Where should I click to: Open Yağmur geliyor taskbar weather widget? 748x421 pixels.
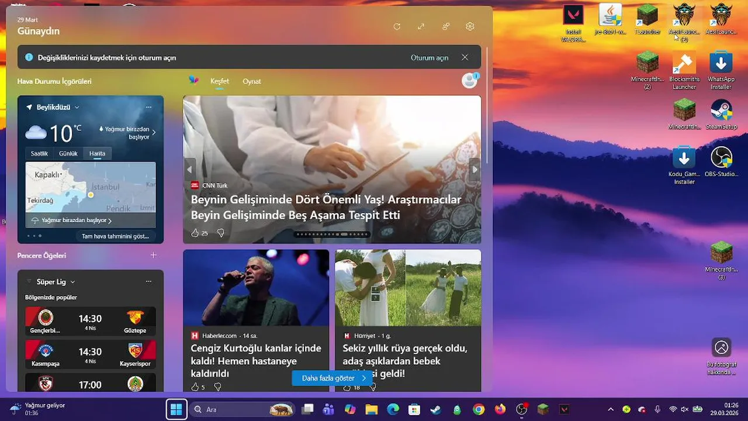(x=37, y=409)
